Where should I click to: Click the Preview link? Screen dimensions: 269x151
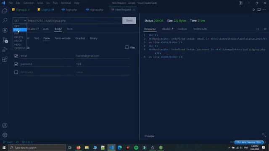click(x=150, y=136)
